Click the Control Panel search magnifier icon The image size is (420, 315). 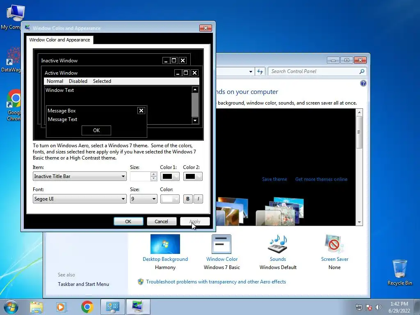(x=362, y=71)
